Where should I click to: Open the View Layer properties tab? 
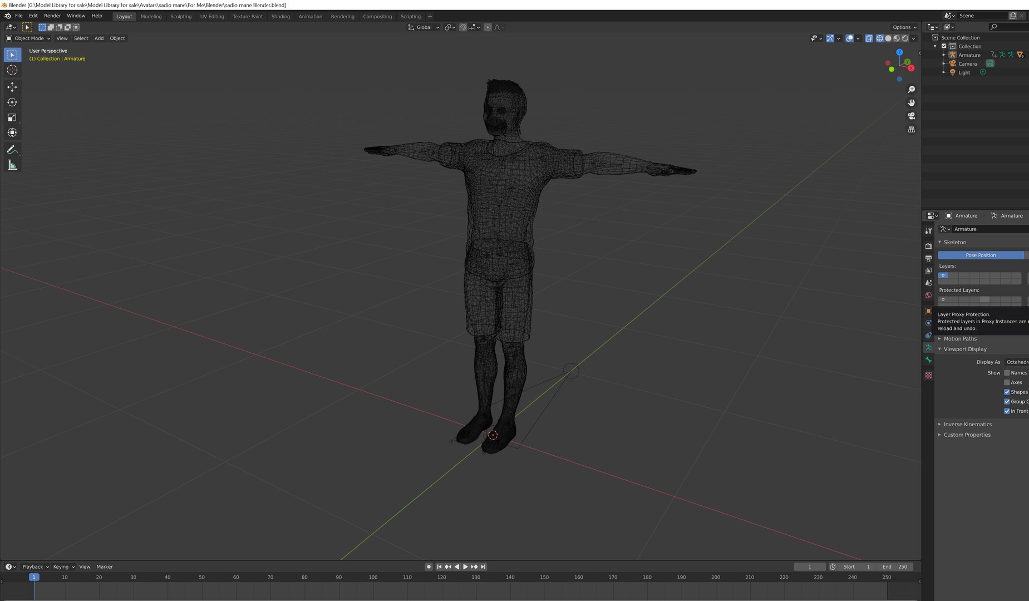928,270
